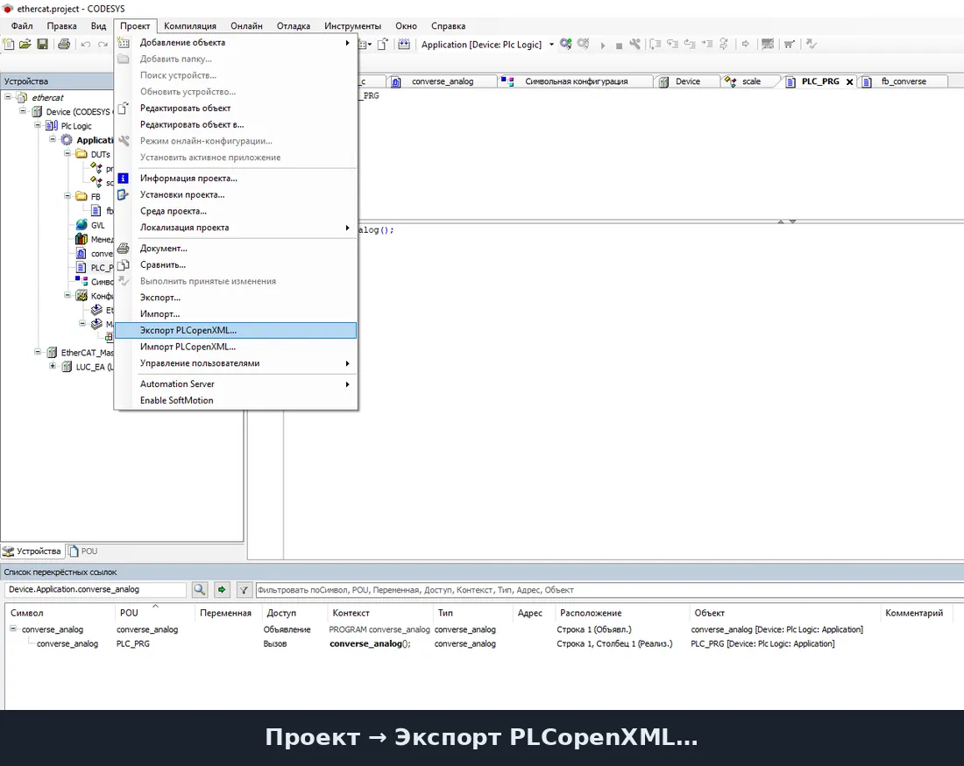Click the checkmark arrows icon at the toolbar end
This screenshot has height=766, width=964.
(811, 44)
